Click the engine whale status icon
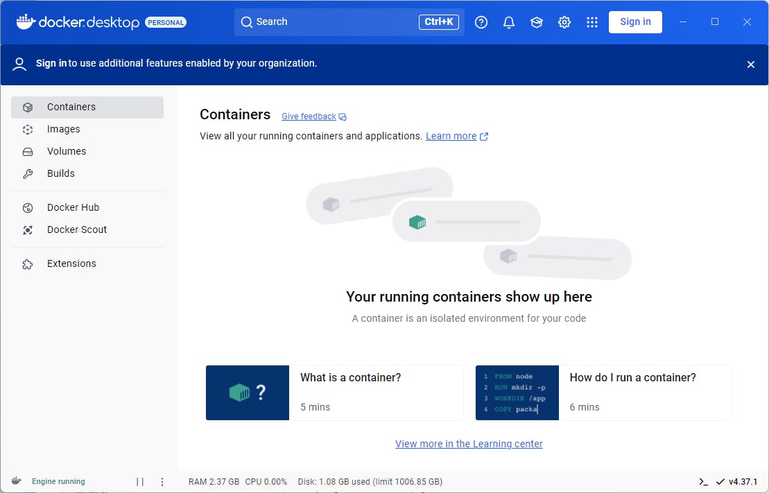 17,481
